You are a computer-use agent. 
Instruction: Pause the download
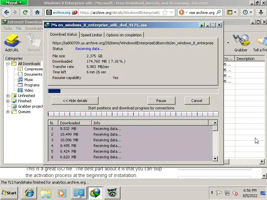(161, 101)
